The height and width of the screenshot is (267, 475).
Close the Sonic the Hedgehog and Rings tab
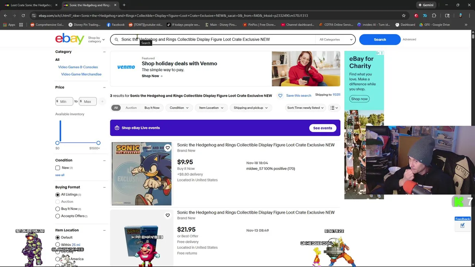pos(115,5)
